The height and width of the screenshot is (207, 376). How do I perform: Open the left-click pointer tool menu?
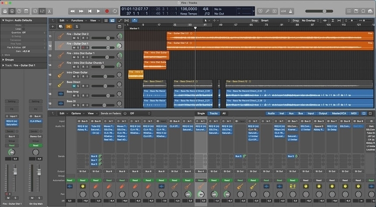tap(206, 21)
